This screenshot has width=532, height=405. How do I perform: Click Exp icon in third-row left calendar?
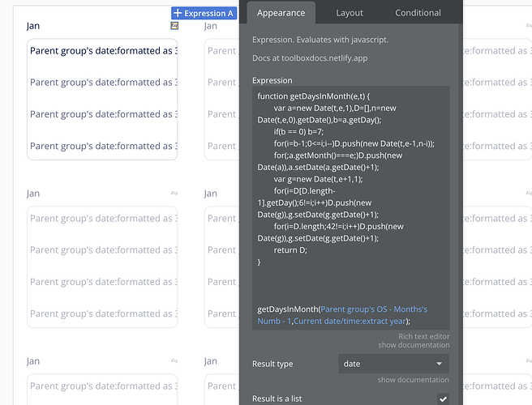coord(174,361)
